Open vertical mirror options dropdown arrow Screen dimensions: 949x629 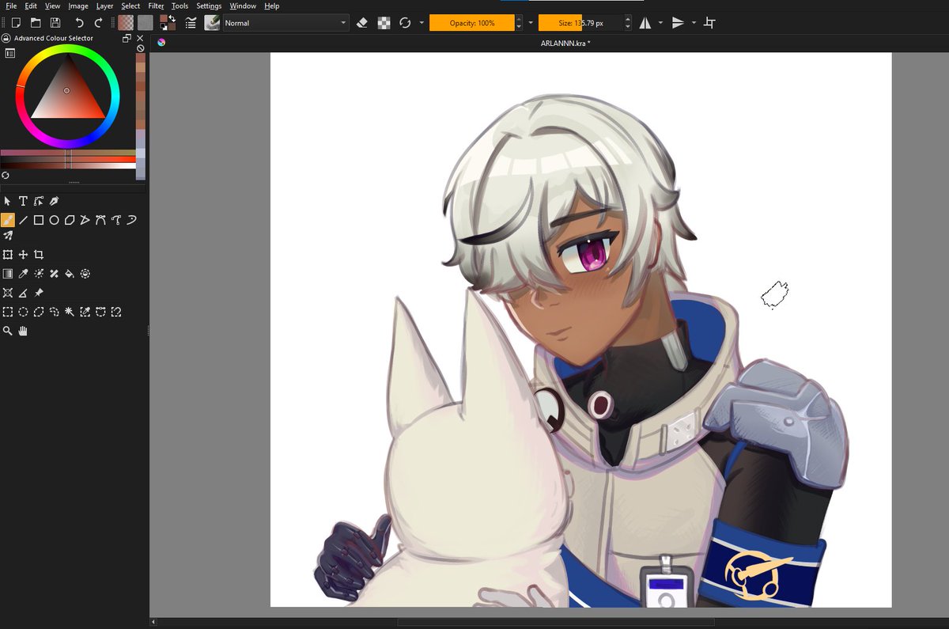pyautogui.click(x=694, y=23)
